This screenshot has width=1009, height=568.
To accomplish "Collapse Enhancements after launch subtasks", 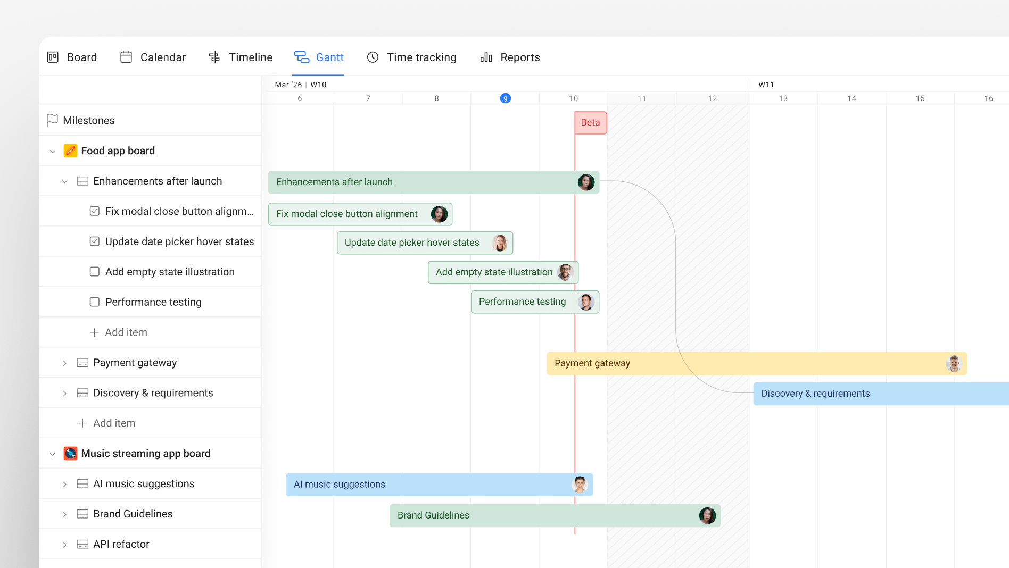I will (65, 182).
